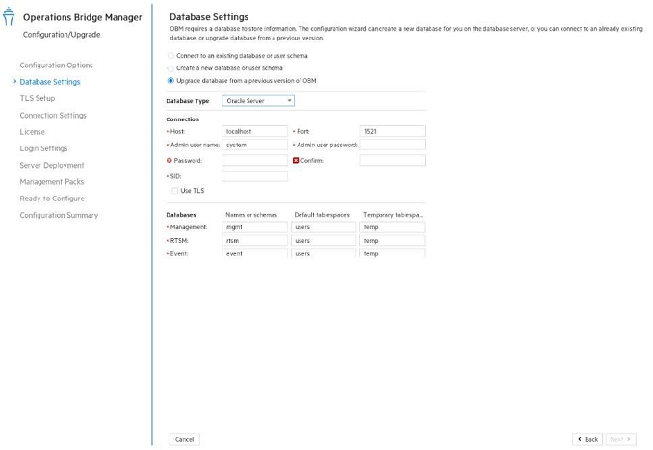Click the Database Settings page heading

(209, 17)
